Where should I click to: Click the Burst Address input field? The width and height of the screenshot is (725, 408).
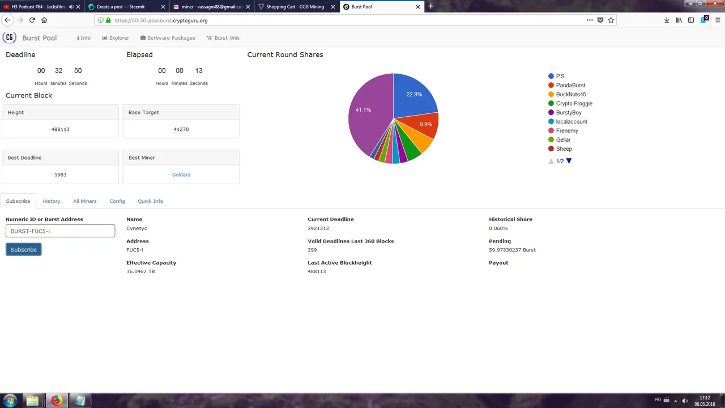click(60, 231)
